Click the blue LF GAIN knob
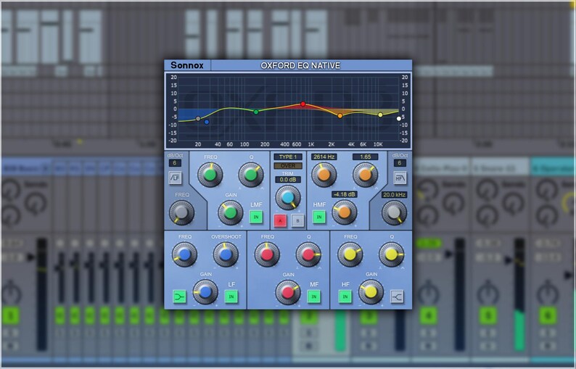The image size is (576, 369). pyautogui.click(x=205, y=292)
